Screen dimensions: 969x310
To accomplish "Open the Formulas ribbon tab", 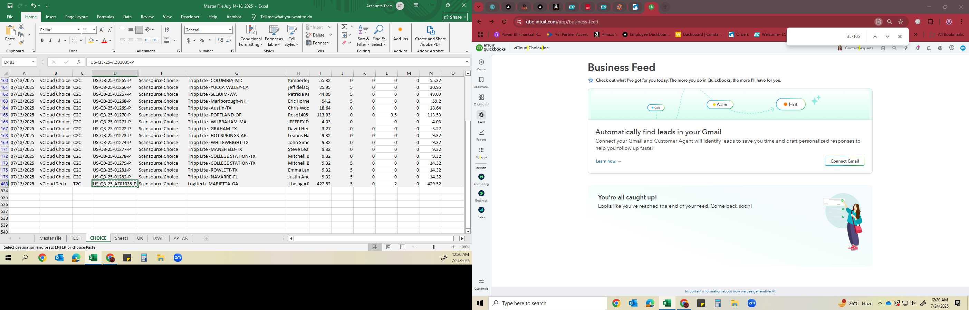I will 105,17.
